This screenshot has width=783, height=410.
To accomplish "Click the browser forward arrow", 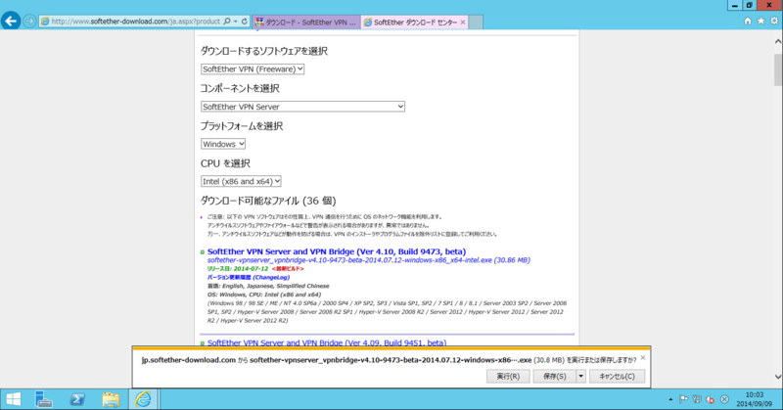I will click(x=29, y=22).
